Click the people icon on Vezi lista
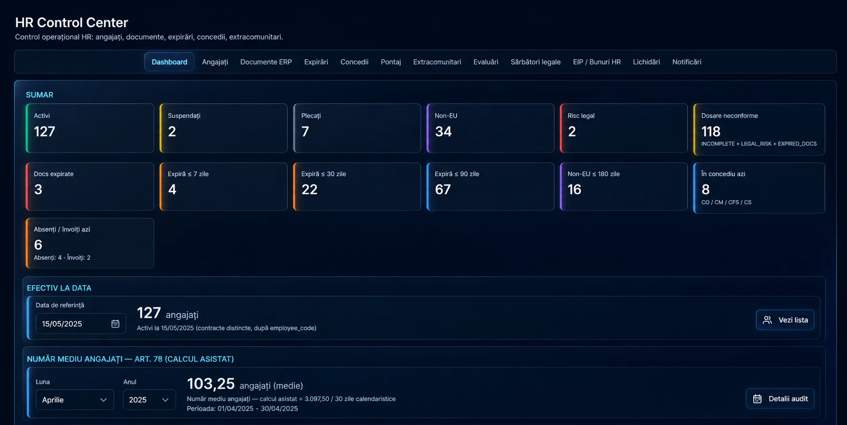Viewport: 847px width, 425px height. (767, 320)
